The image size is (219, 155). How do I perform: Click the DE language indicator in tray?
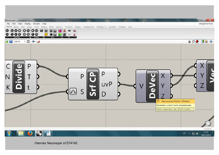(184, 133)
